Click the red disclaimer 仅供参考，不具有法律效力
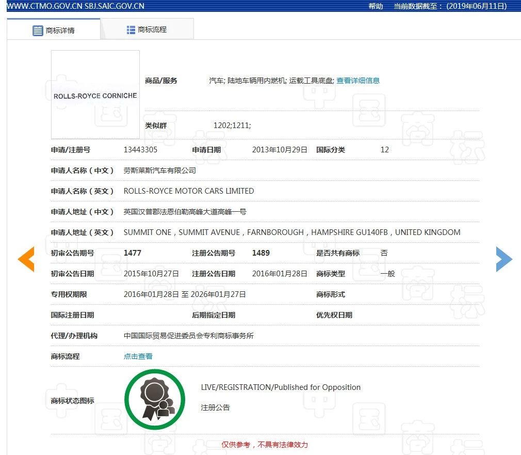Viewport: 521px width, 455px height. tap(265, 445)
